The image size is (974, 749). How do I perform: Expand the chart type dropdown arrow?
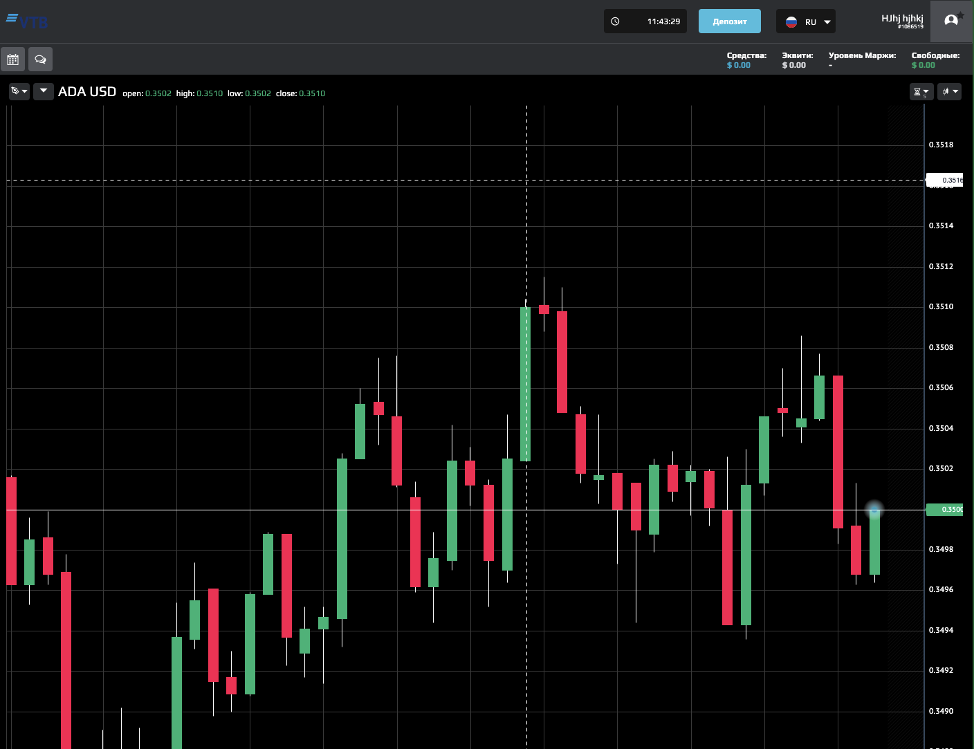point(954,91)
